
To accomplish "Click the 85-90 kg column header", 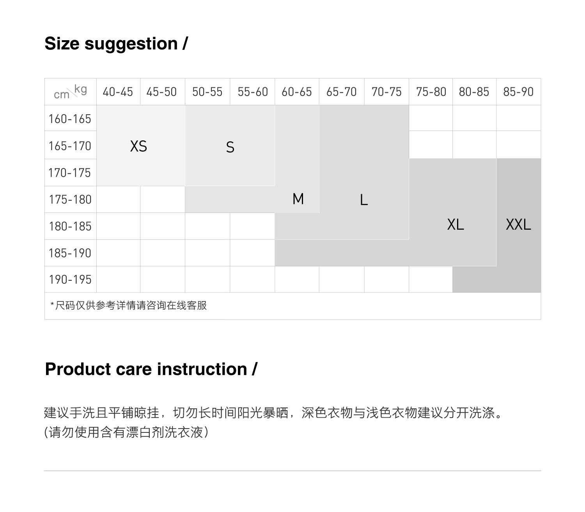I will click(518, 92).
